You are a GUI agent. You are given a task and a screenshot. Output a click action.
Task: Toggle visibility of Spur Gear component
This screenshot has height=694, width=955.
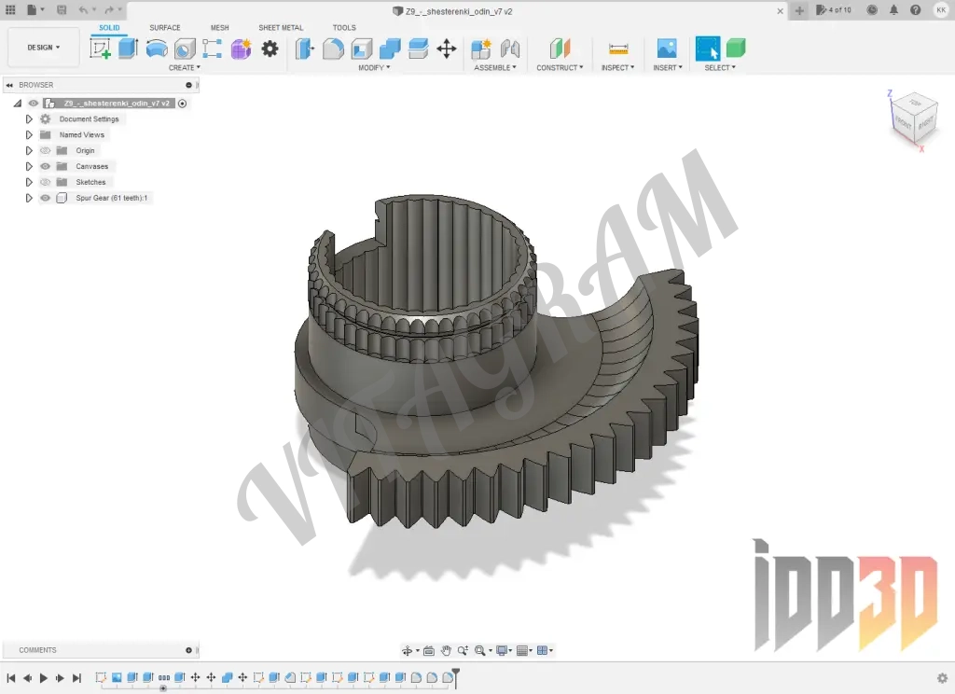tap(45, 198)
